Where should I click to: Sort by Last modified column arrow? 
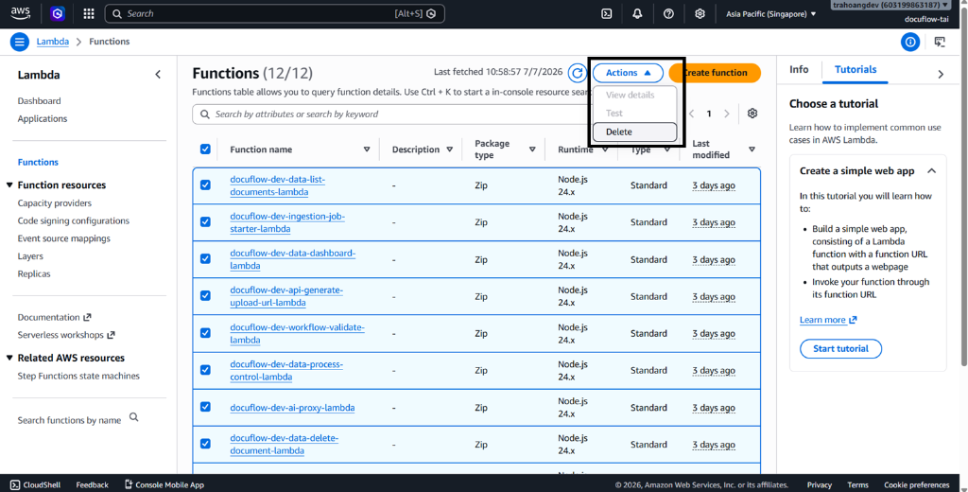752,149
